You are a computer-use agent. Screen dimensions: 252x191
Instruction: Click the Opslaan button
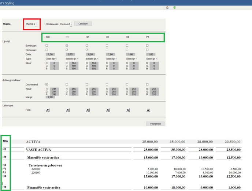point(83,24)
